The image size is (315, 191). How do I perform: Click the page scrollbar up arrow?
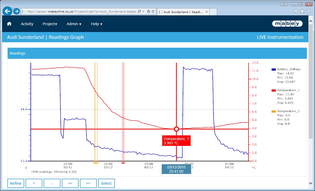point(311,21)
